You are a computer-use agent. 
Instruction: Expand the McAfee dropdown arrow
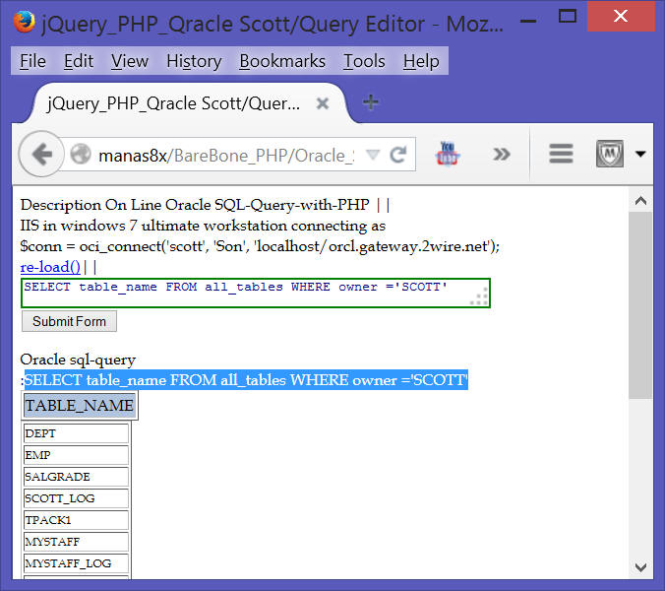coord(640,154)
